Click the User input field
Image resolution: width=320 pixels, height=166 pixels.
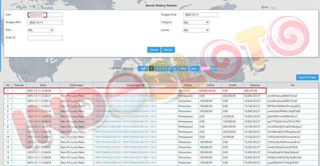[x=45, y=15]
